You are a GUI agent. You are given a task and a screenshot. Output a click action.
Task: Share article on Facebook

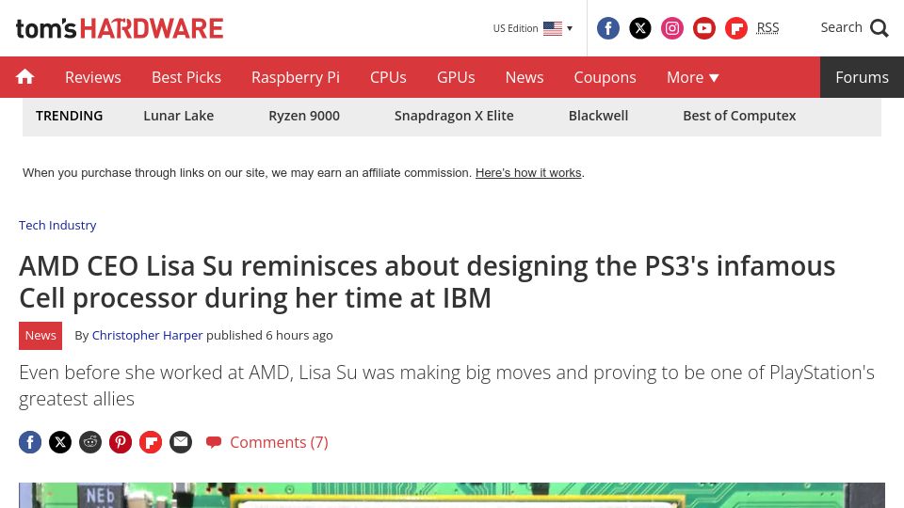[30, 442]
